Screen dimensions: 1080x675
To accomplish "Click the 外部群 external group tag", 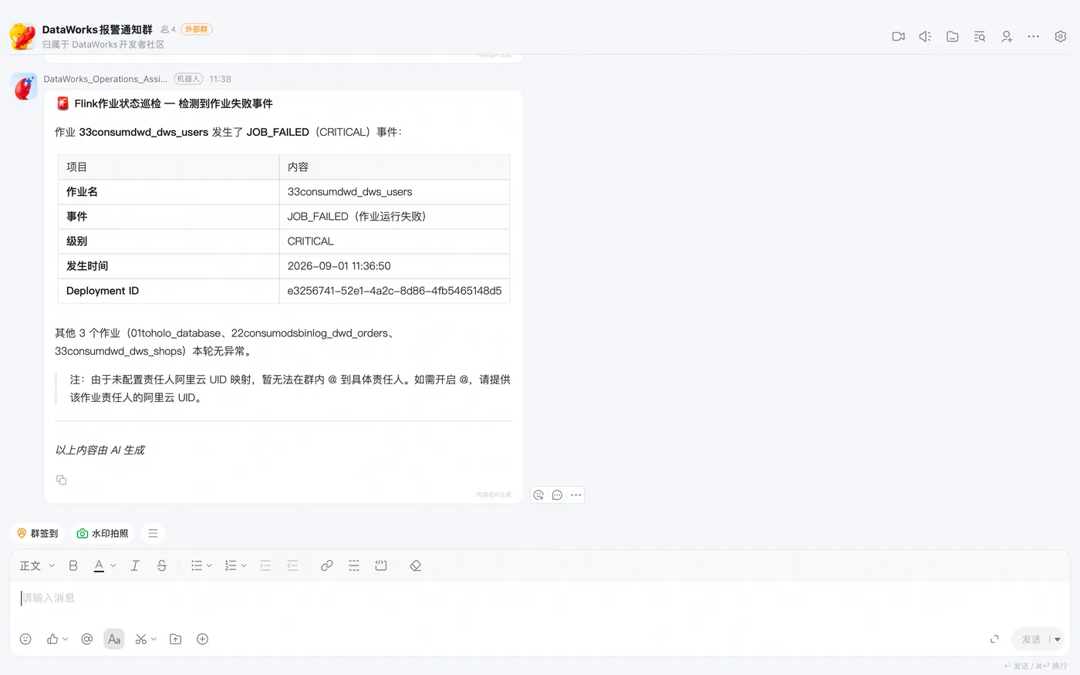I will point(197,29).
